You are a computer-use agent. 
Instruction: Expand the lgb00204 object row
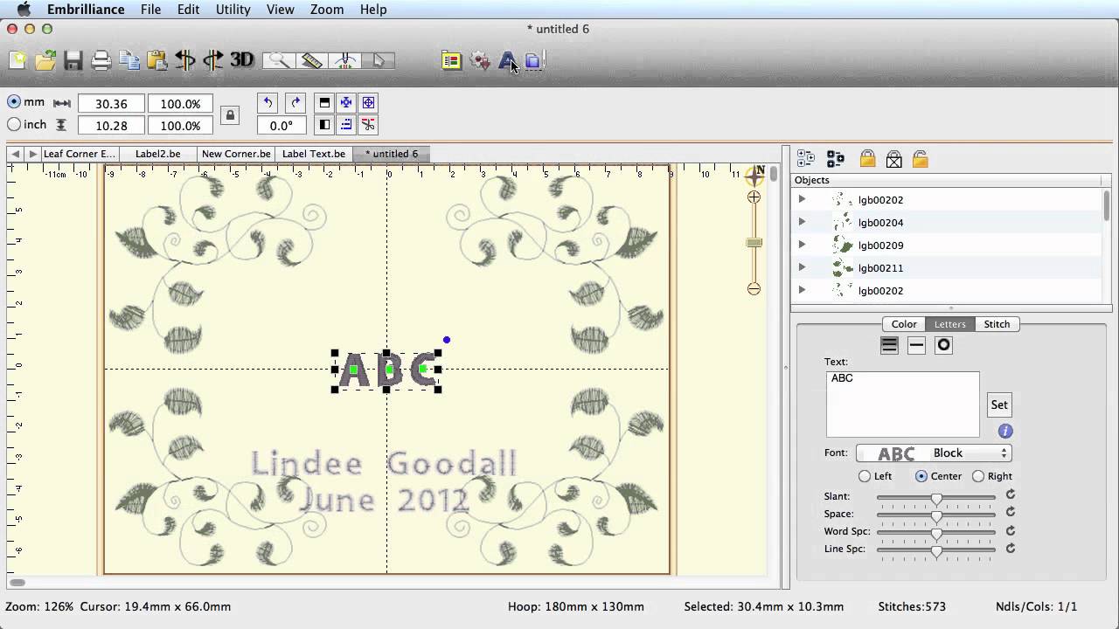coord(802,222)
